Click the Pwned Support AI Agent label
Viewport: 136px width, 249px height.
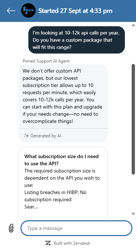[x=46, y=61]
